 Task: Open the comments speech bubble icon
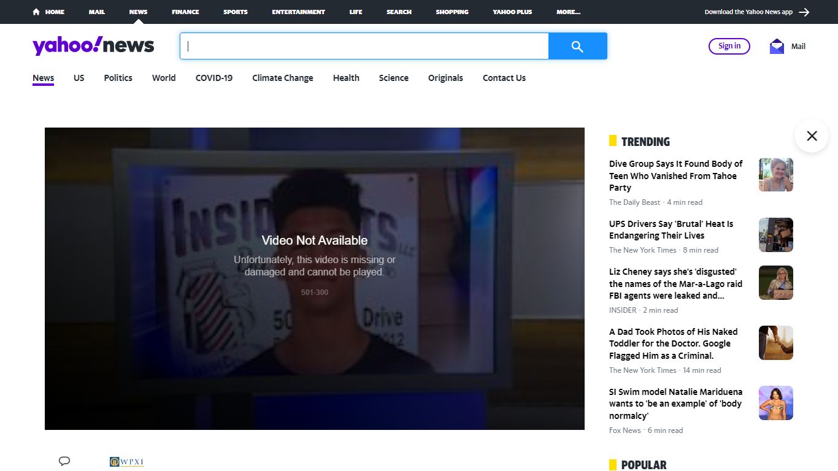64,461
